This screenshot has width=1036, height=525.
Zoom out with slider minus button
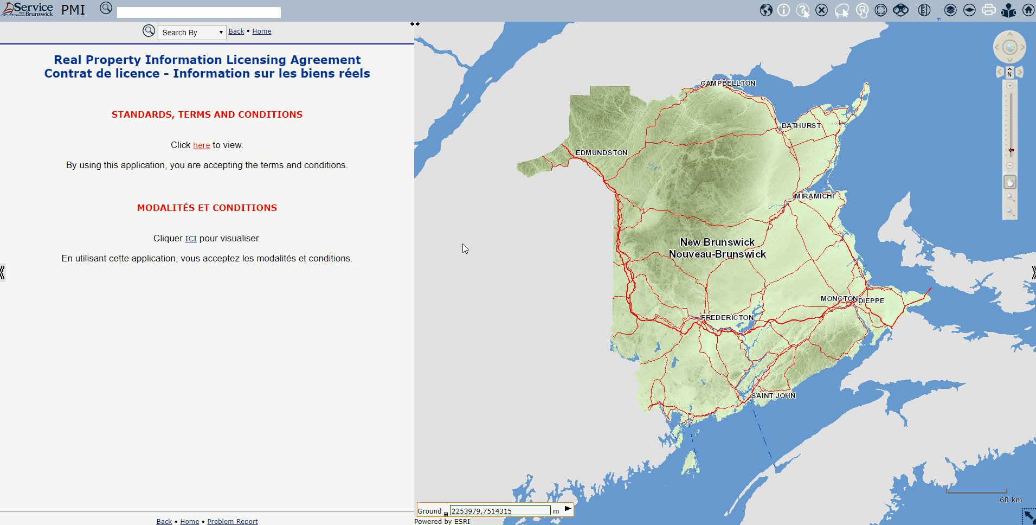(1009, 165)
